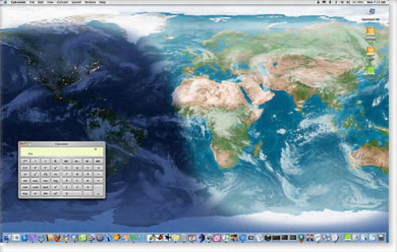Screen dimensions: 397x252
Task: Open the Edit menu
Action: click(40, 2)
